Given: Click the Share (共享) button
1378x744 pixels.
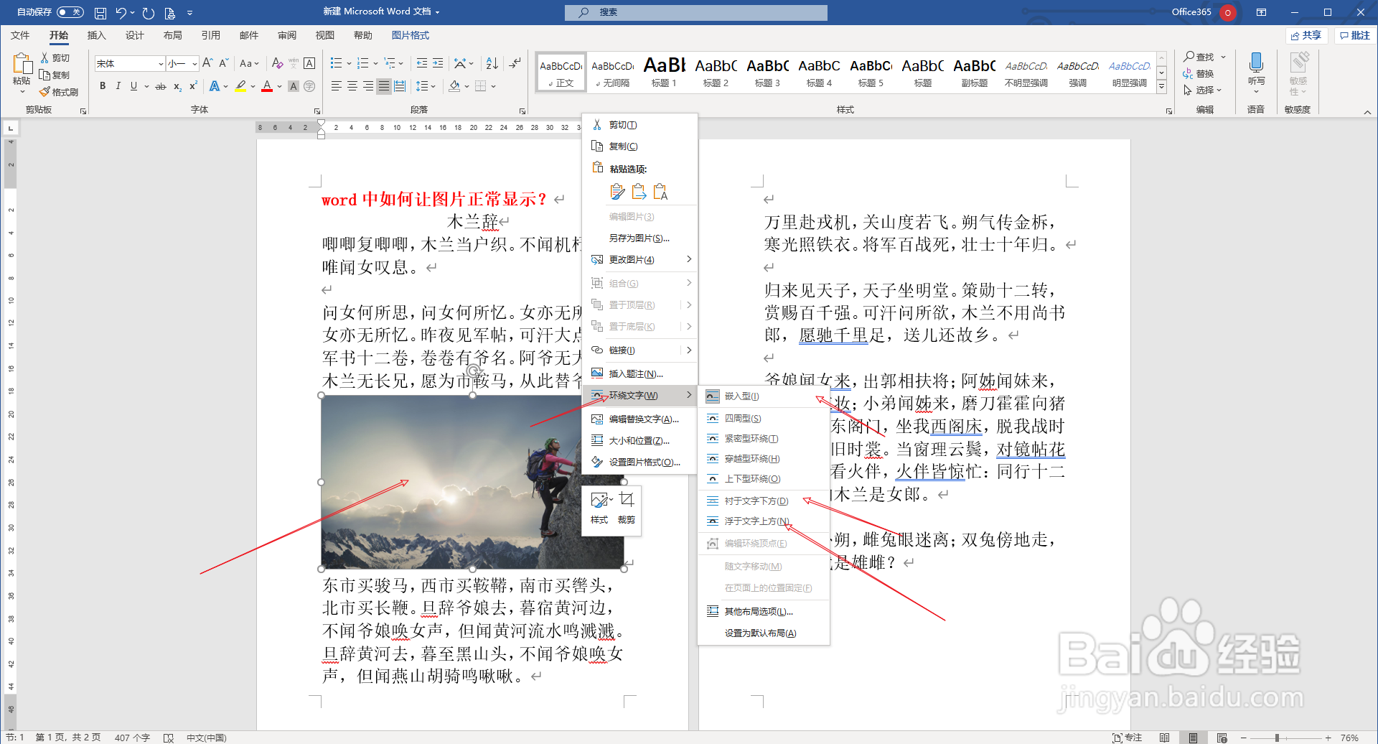Looking at the screenshot, I should pos(1307,35).
